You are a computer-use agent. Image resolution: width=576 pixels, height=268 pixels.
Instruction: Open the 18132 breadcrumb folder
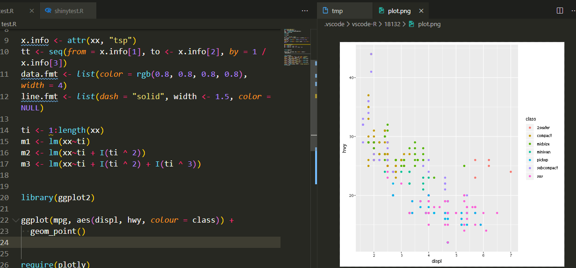[392, 24]
